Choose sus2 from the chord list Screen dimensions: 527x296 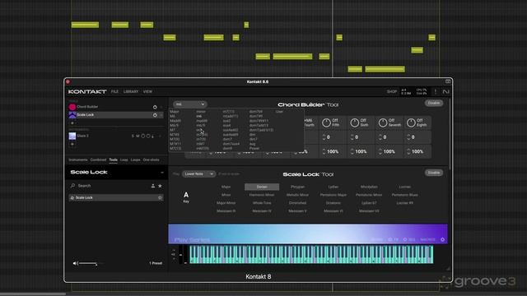[x=227, y=121]
